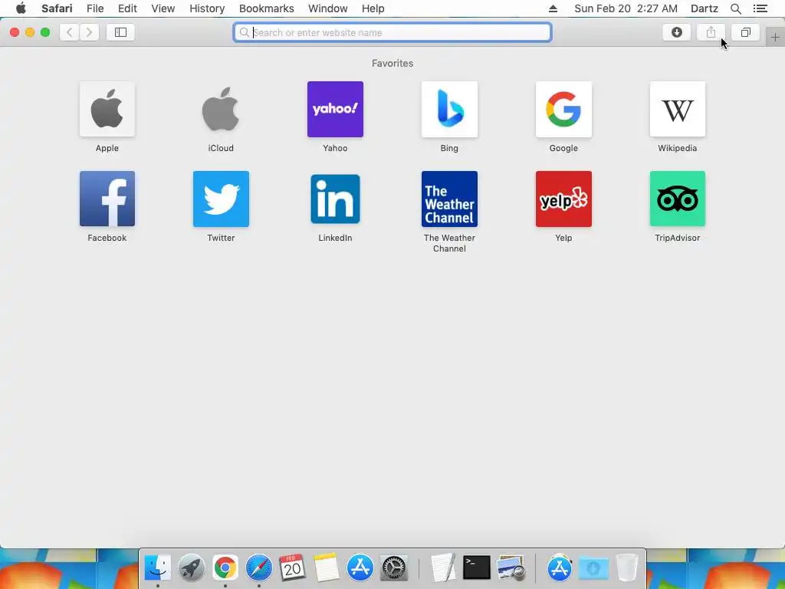Open Spotlight search in menu bar

pyautogui.click(x=735, y=8)
